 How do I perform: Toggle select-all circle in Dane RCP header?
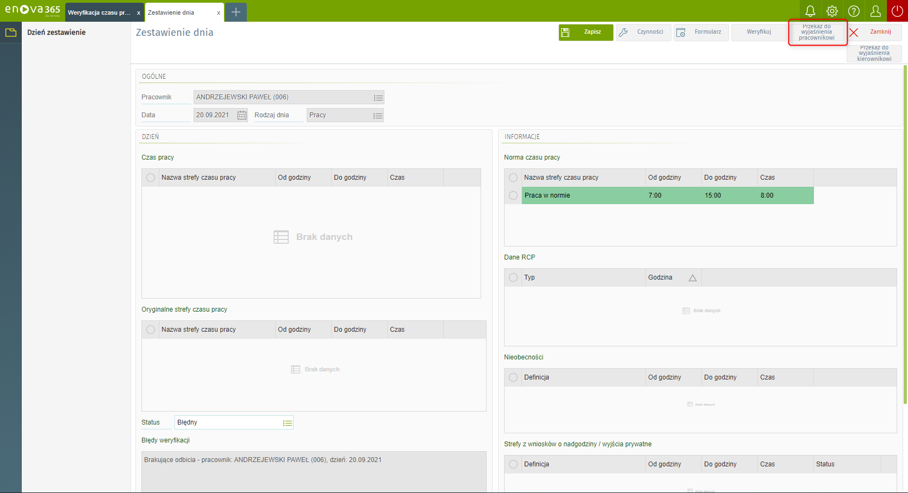(513, 277)
